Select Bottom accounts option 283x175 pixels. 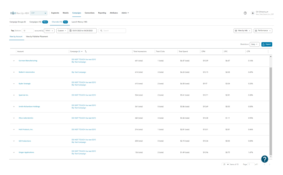(x=18, y=31)
